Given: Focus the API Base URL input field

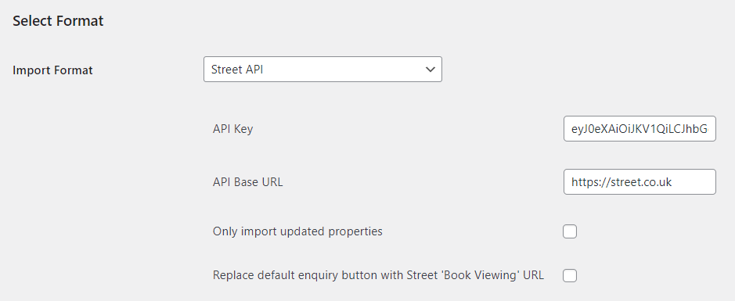Looking at the screenshot, I should coord(640,181).
